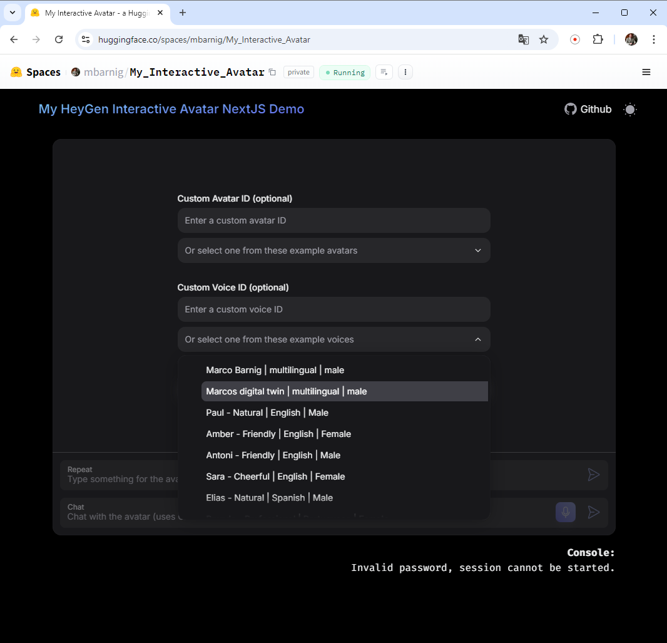Toggle the microphone button
The width and height of the screenshot is (667, 643).
click(x=566, y=512)
